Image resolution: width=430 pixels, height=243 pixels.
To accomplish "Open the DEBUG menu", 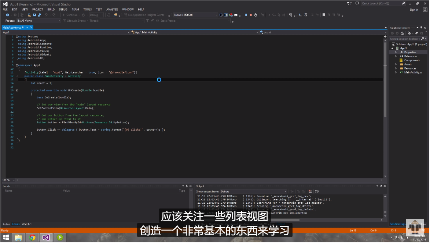I will tap(63, 9).
